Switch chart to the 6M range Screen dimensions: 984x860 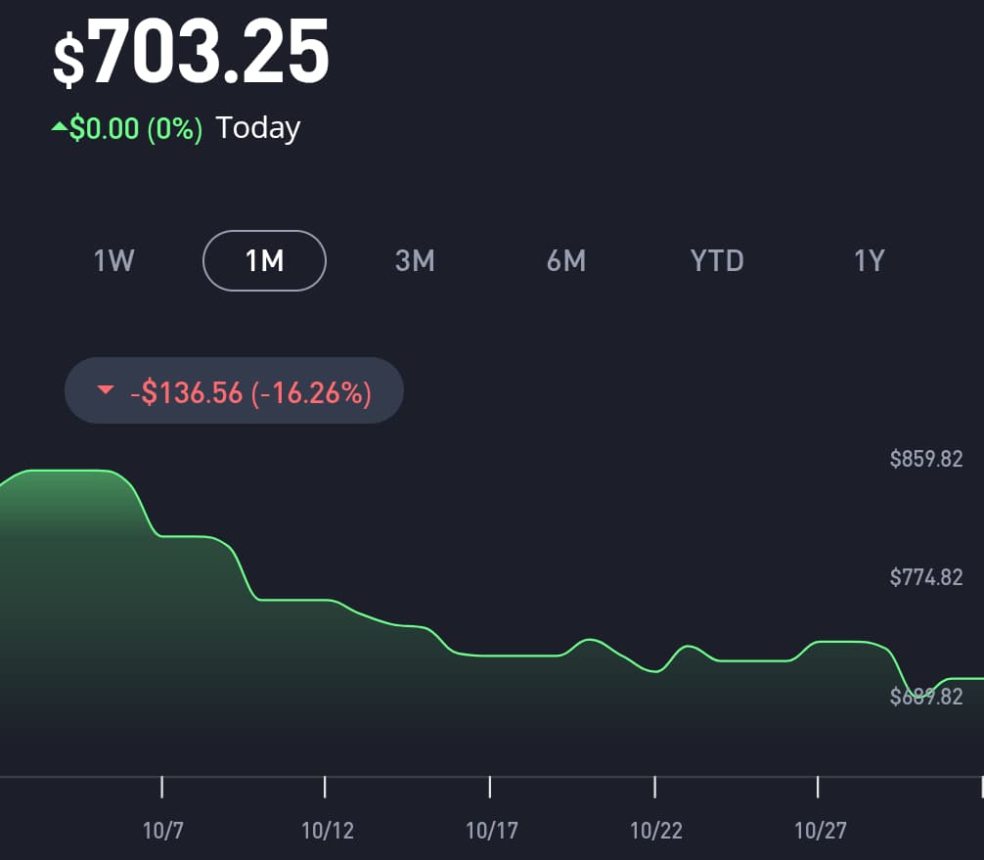click(566, 260)
